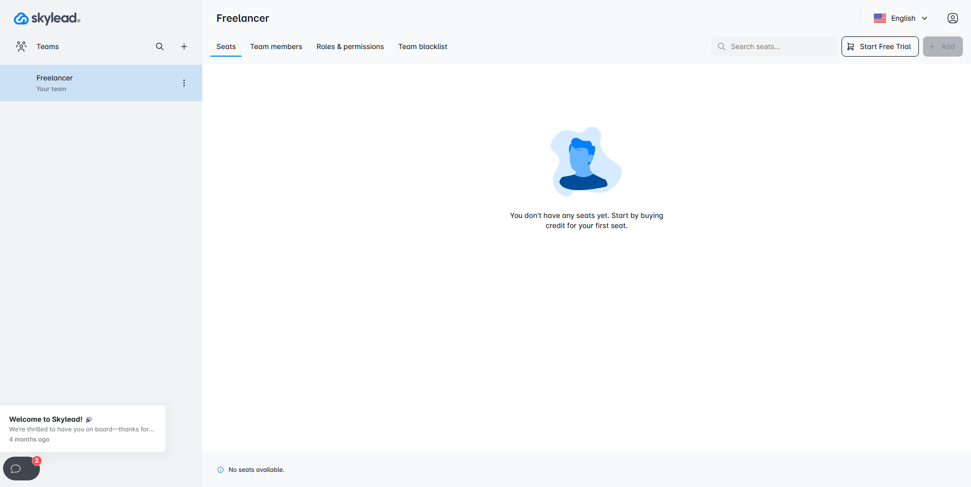Click the Start Free Trial button

pyautogui.click(x=880, y=47)
